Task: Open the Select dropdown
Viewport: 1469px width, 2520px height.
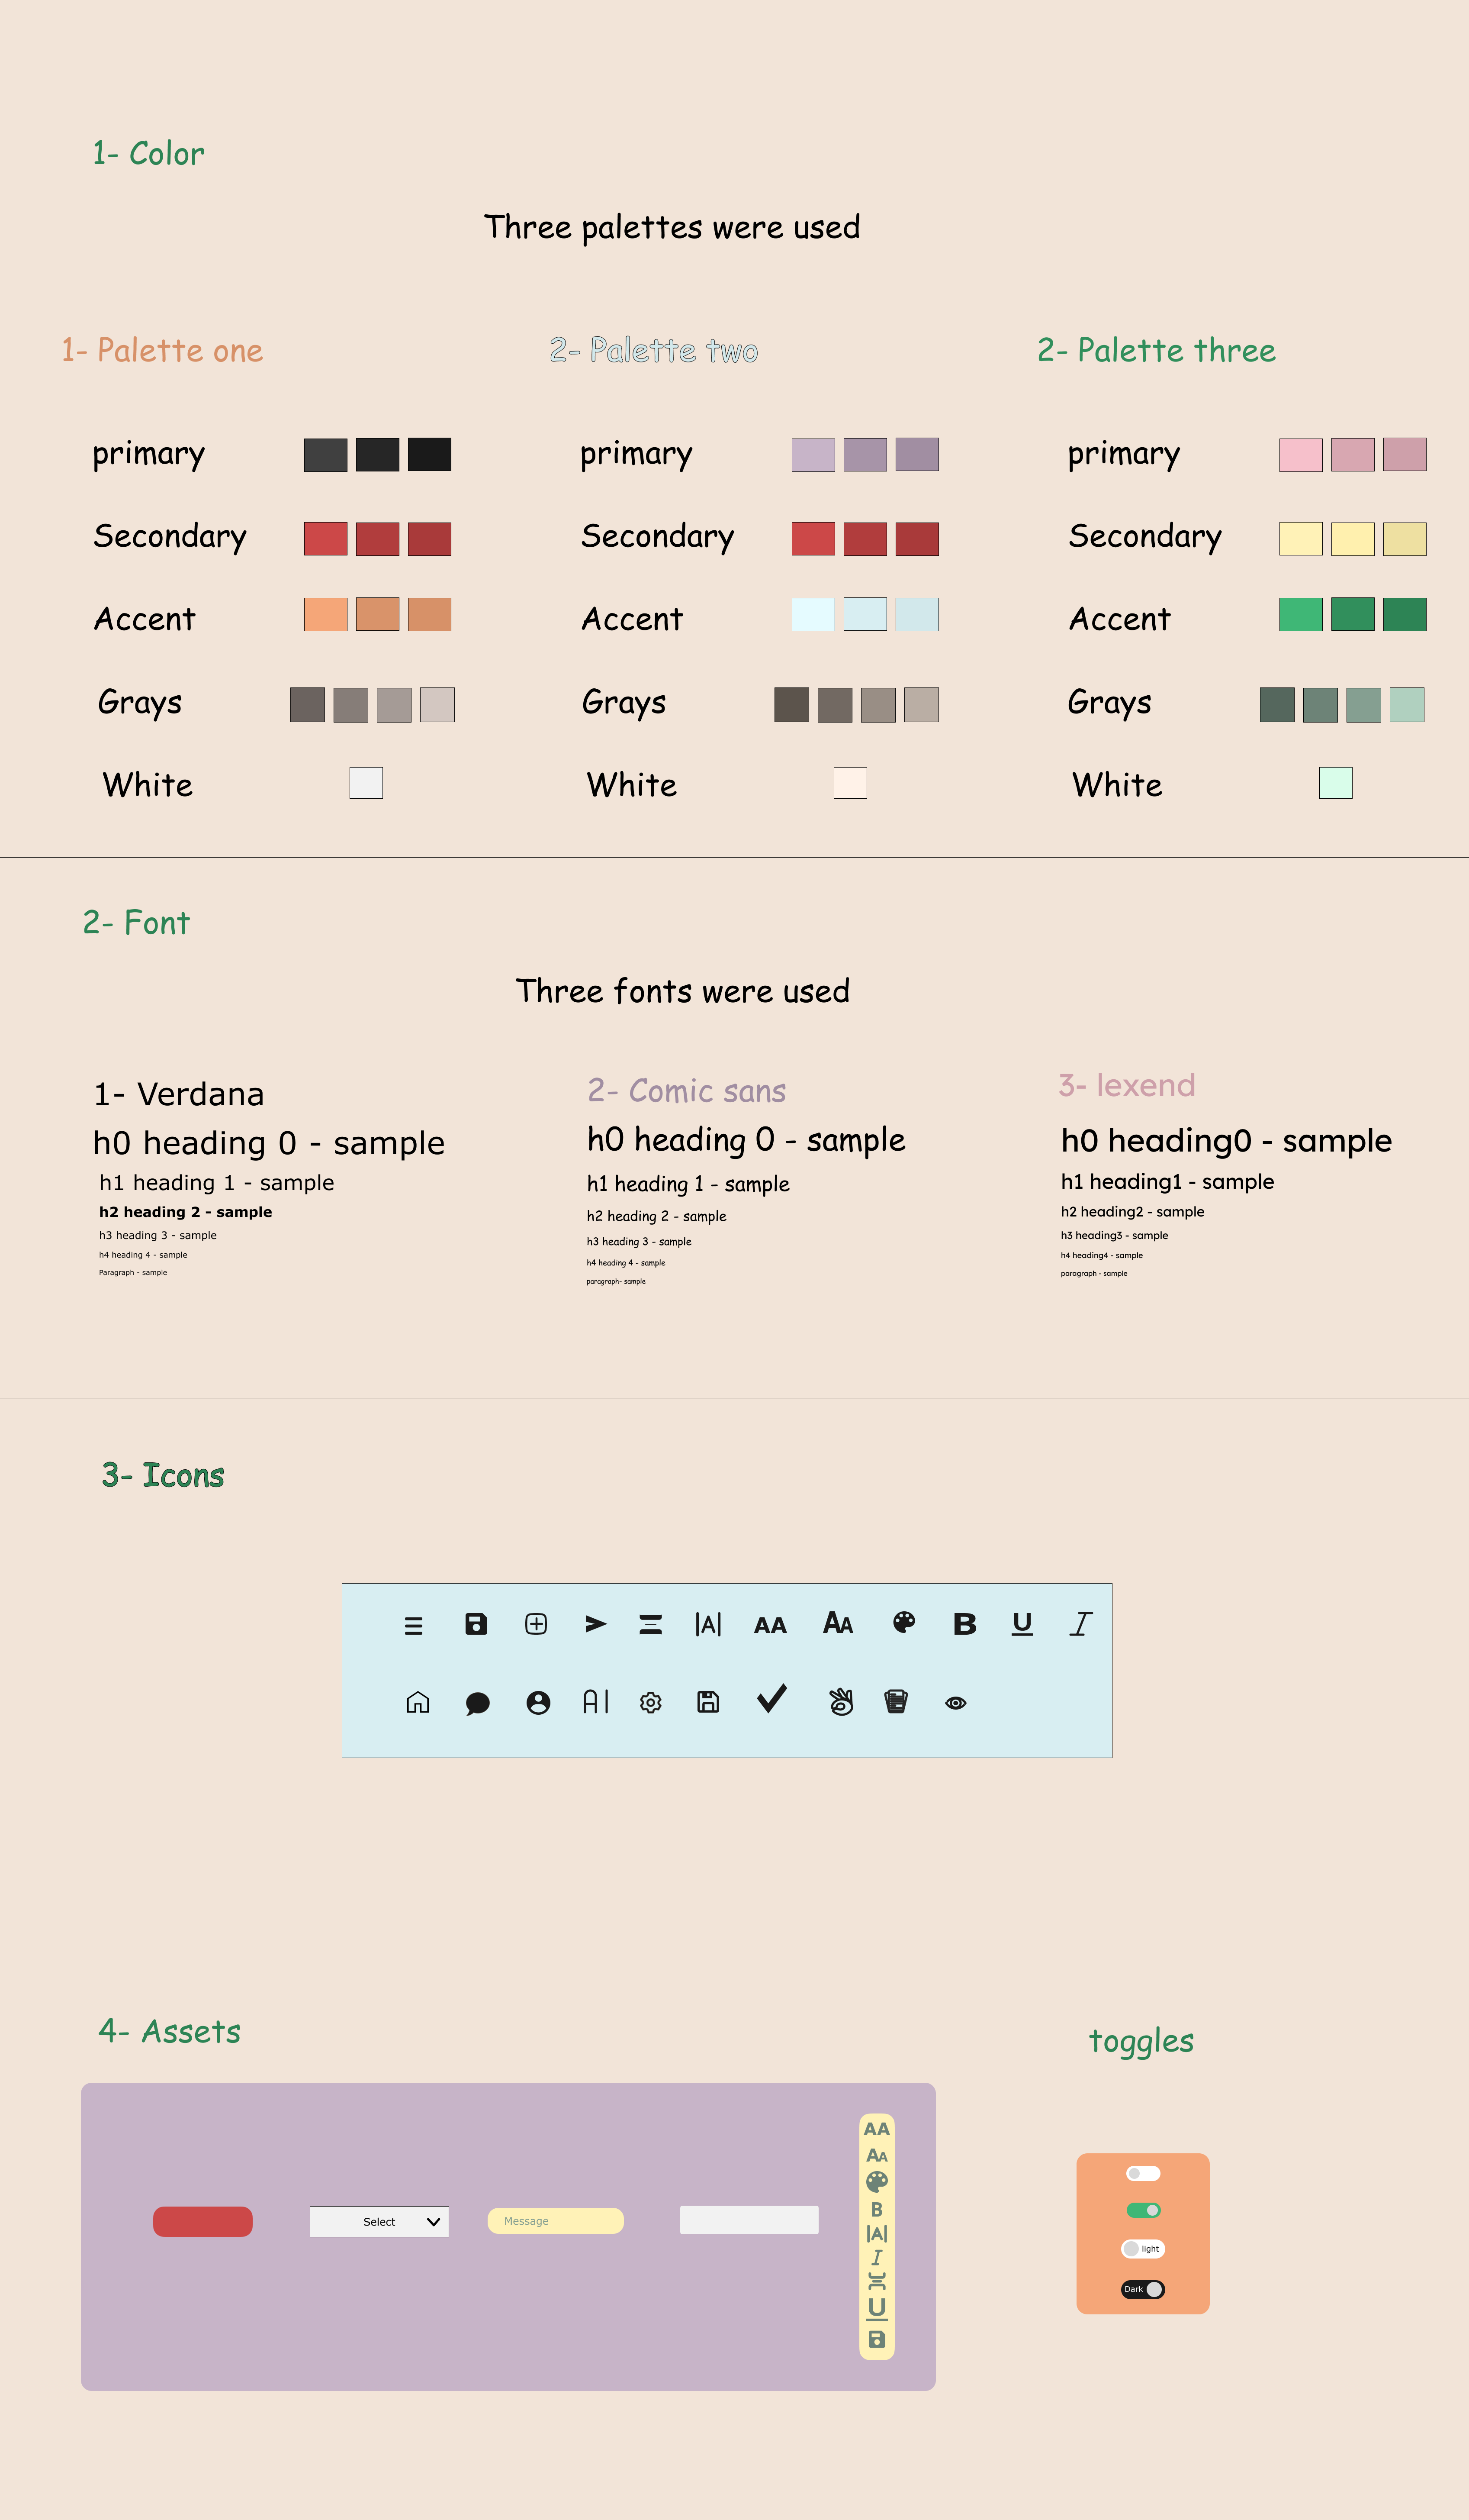Action: [x=378, y=2221]
